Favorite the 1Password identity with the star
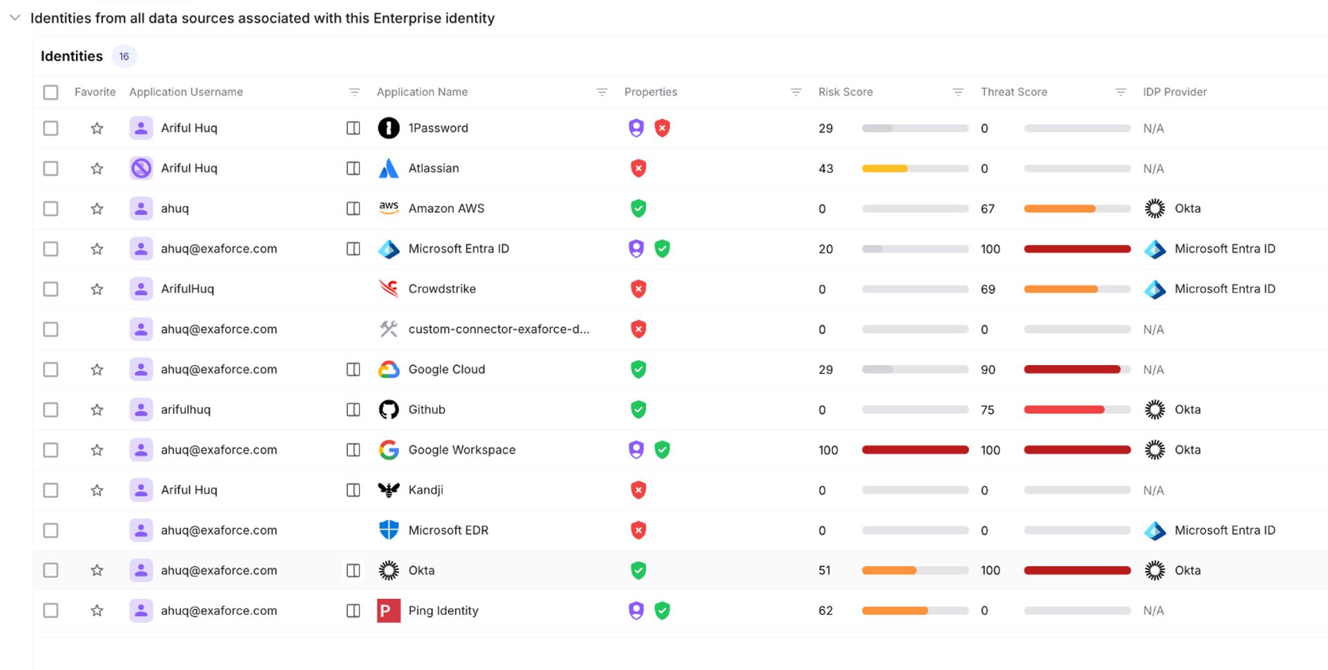 tap(97, 128)
